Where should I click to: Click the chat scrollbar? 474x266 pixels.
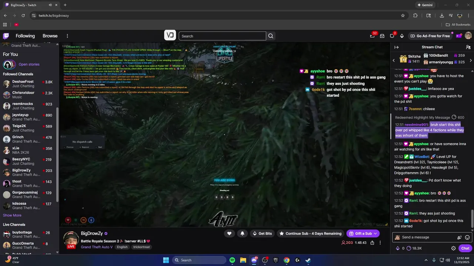pos(472,219)
